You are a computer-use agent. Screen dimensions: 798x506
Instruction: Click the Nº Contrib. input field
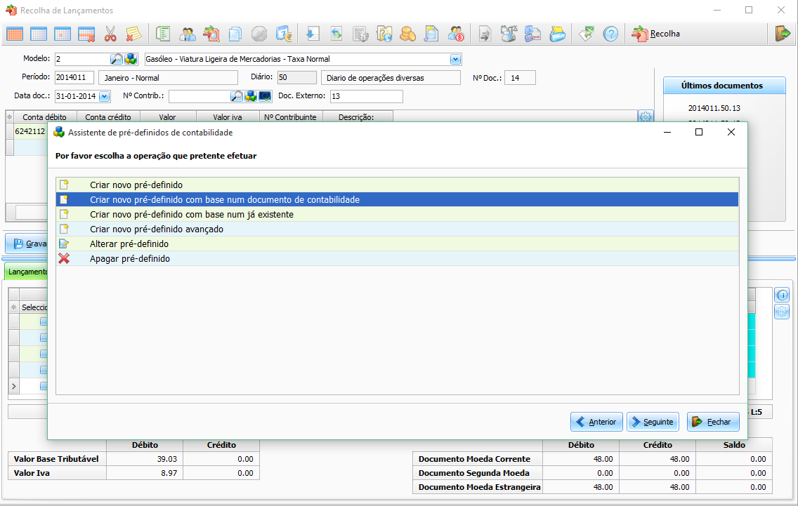click(199, 96)
